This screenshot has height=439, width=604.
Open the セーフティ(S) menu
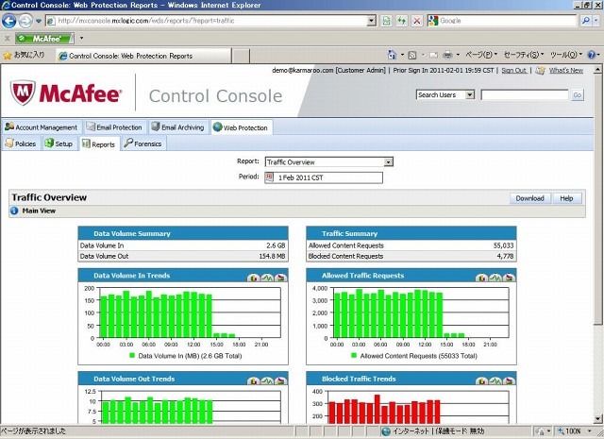tap(524, 55)
